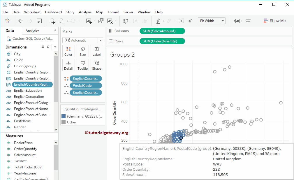Click the Shape marks card

click(x=97, y=65)
